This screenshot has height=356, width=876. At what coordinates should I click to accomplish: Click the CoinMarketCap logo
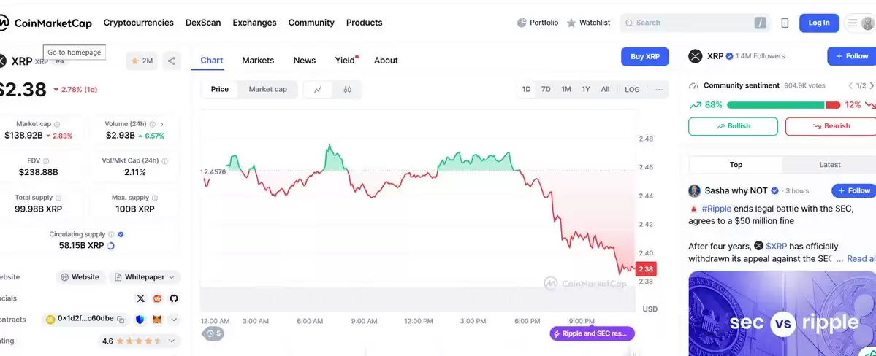coord(46,23)
